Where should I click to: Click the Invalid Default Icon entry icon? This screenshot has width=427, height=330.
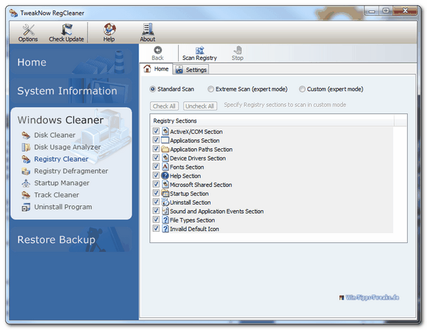click(165, 229)
